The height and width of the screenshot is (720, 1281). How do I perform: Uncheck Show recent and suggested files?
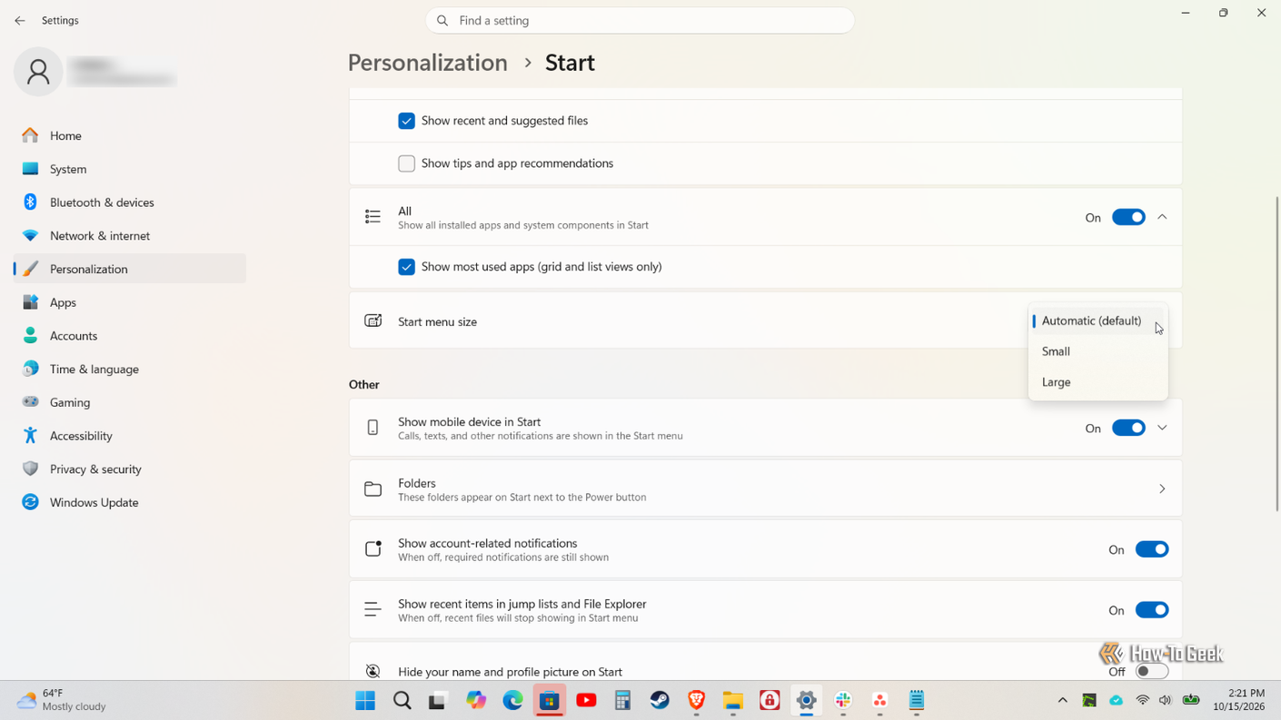tap(406, 121)
